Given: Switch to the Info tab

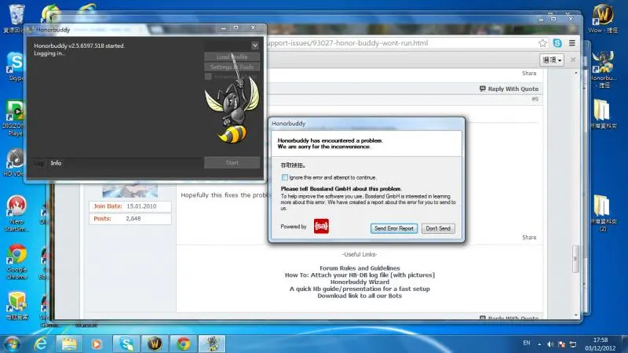Looking at the screenshot, I should pos(56,163).
